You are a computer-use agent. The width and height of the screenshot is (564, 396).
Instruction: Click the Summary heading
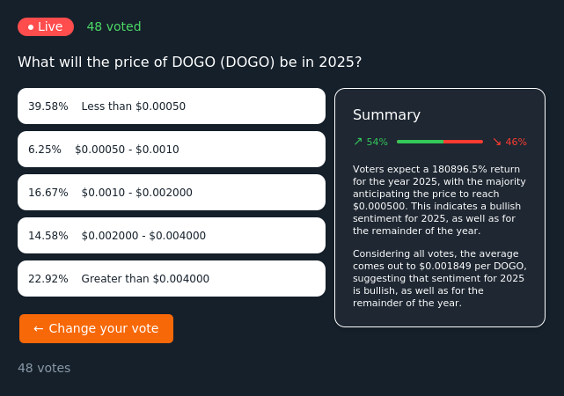click(386, 114)
